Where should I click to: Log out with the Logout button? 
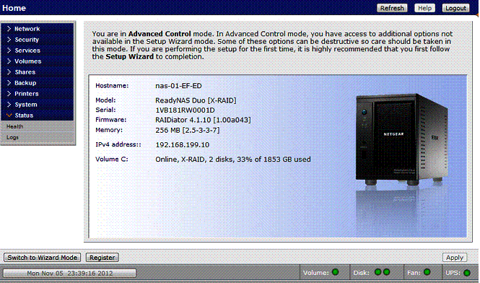pyautogui.click(x=455, y=8)
